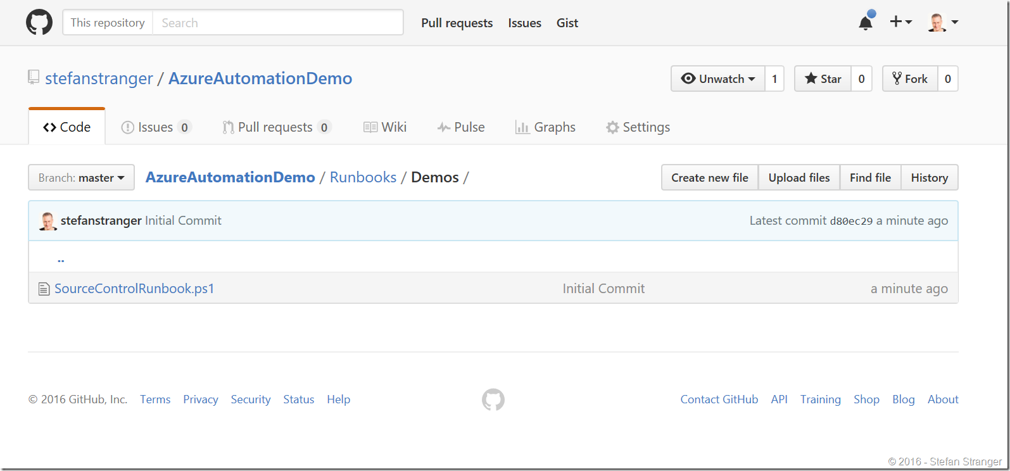Open the Initial Commit message in commit bar
The image size is (1010, 471).
pos(183,220)
